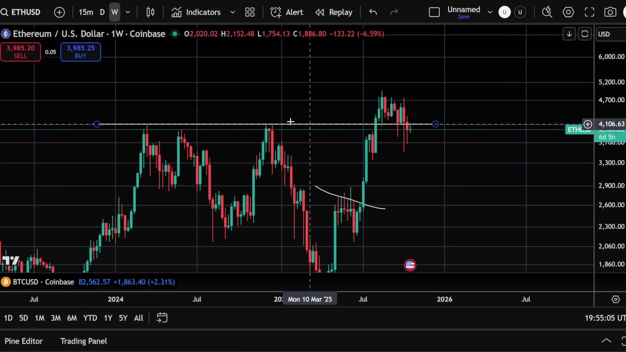The height and width of the screenshot is (352, 626).
Task: Click the US flag economic event marker
Action: [410, 265]
